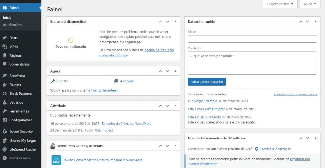
Task: Collapse the WordPress Guides/Tutorials panel
Action: point(175,146)
